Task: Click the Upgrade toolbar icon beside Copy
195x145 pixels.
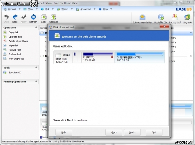Action: pos(54,17)
